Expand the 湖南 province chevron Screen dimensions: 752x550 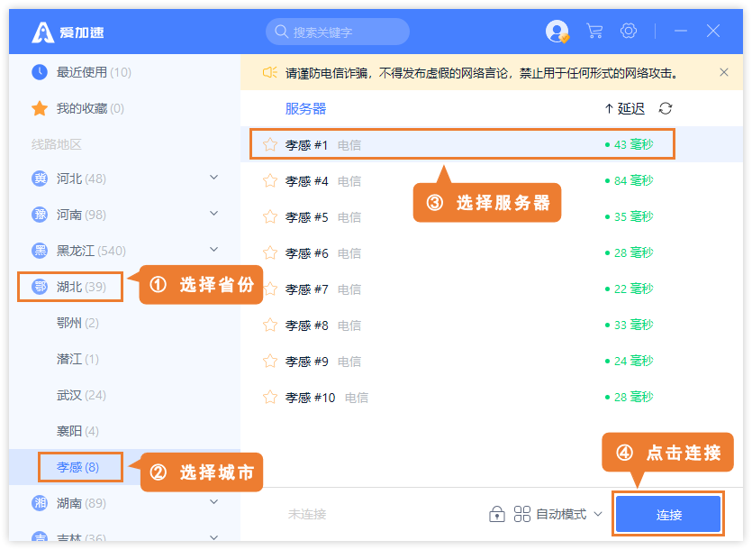(x=214, y=502)
